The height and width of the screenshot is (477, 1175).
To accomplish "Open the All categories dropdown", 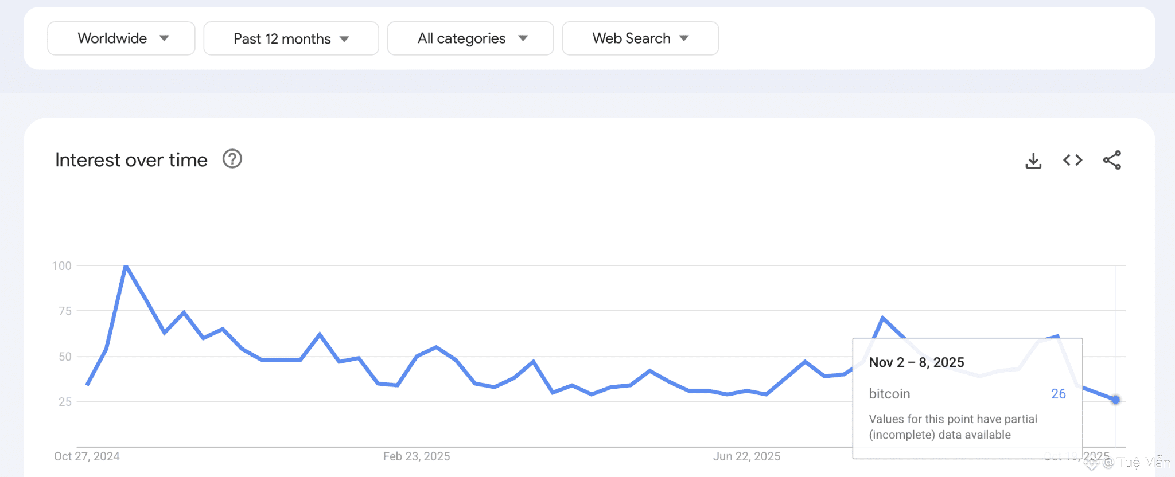I will click(x=470, y=38).
